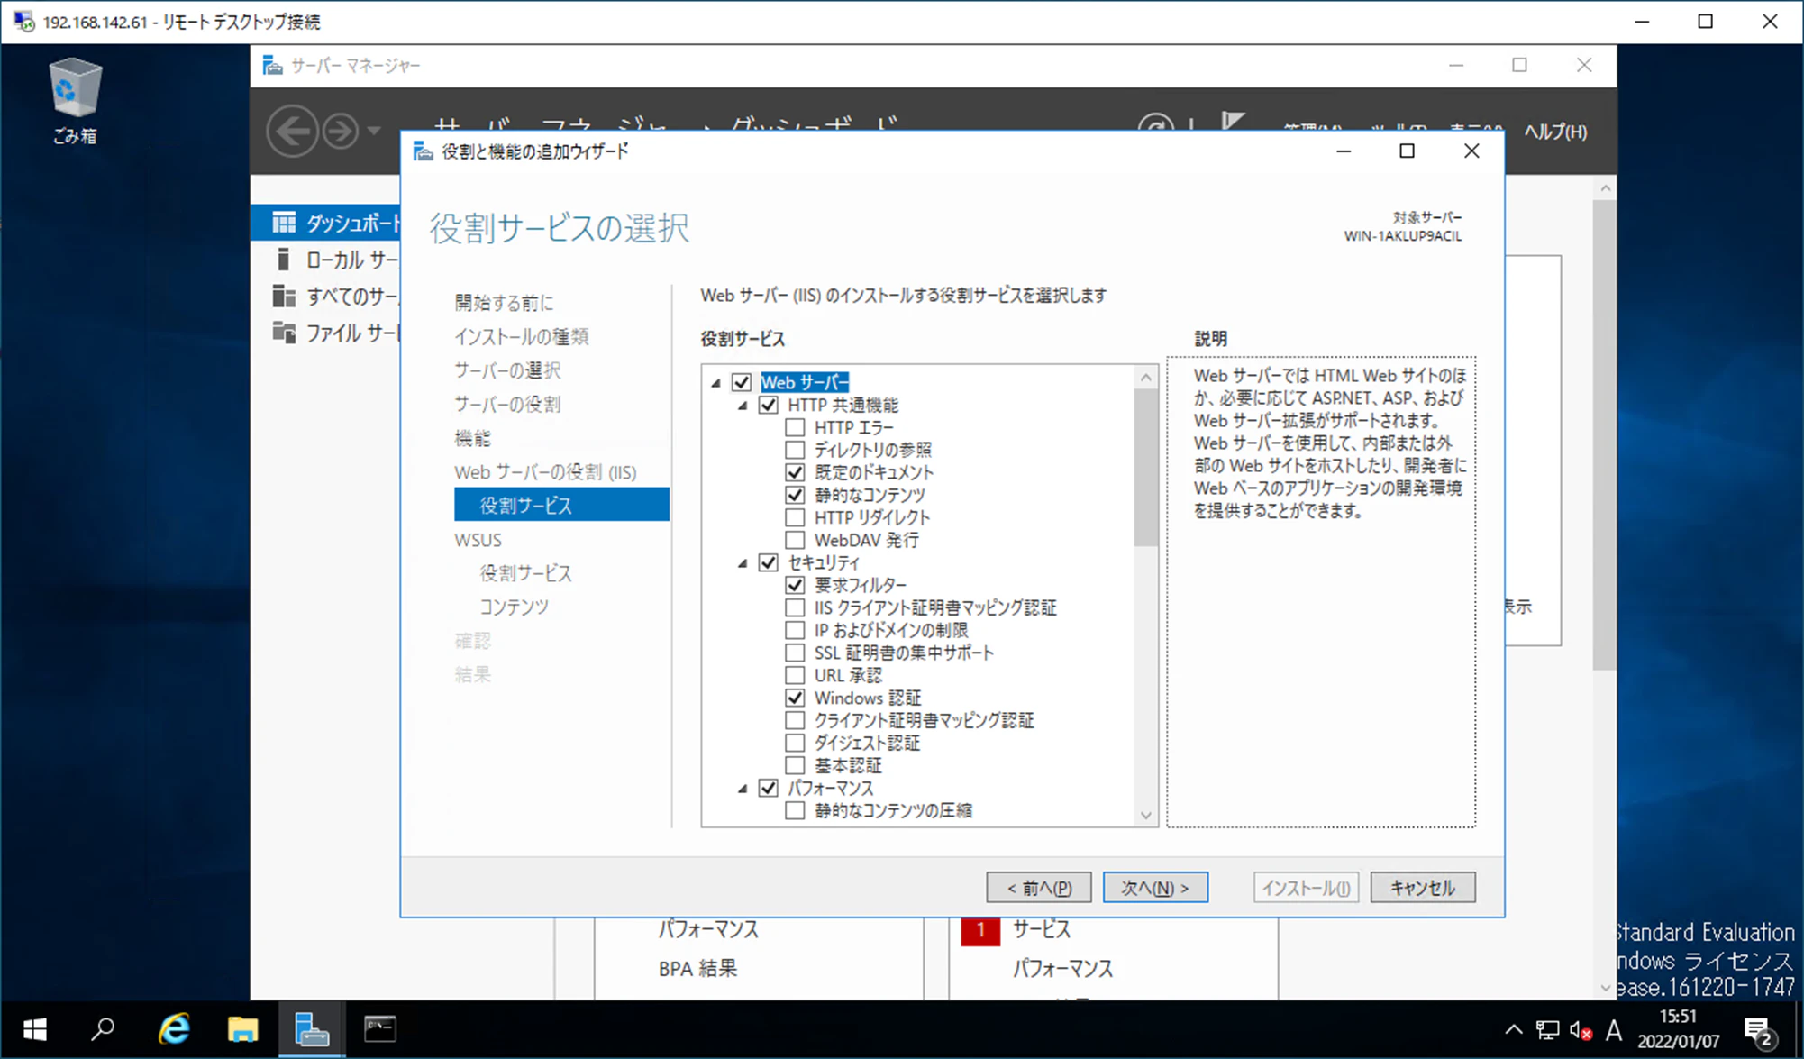Image resolution: width=1804 pixels, height=1059 pixels.
Task: Open Server Manager navigation history dropdown
Action: 373,132
